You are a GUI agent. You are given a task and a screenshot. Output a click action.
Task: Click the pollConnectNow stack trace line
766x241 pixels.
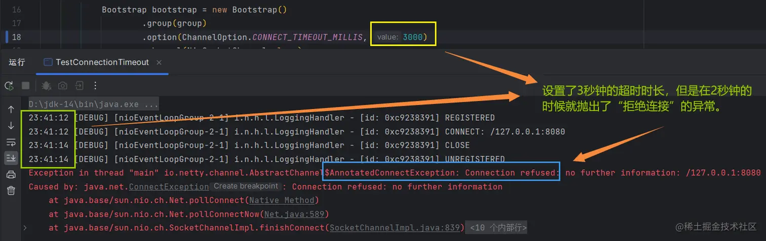189,214
